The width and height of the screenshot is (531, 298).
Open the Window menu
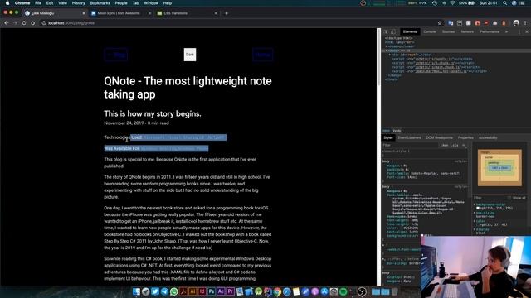point(151,3)
